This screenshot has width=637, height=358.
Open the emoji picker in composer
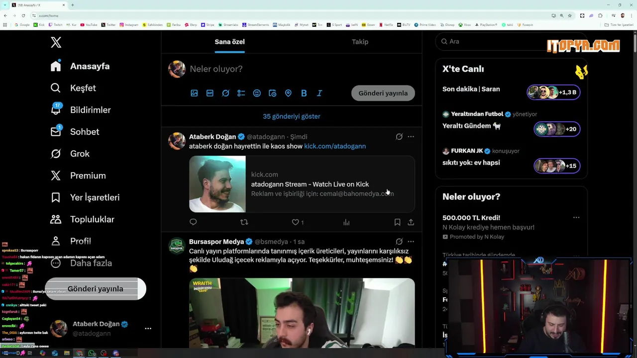(x=257, y=93)
